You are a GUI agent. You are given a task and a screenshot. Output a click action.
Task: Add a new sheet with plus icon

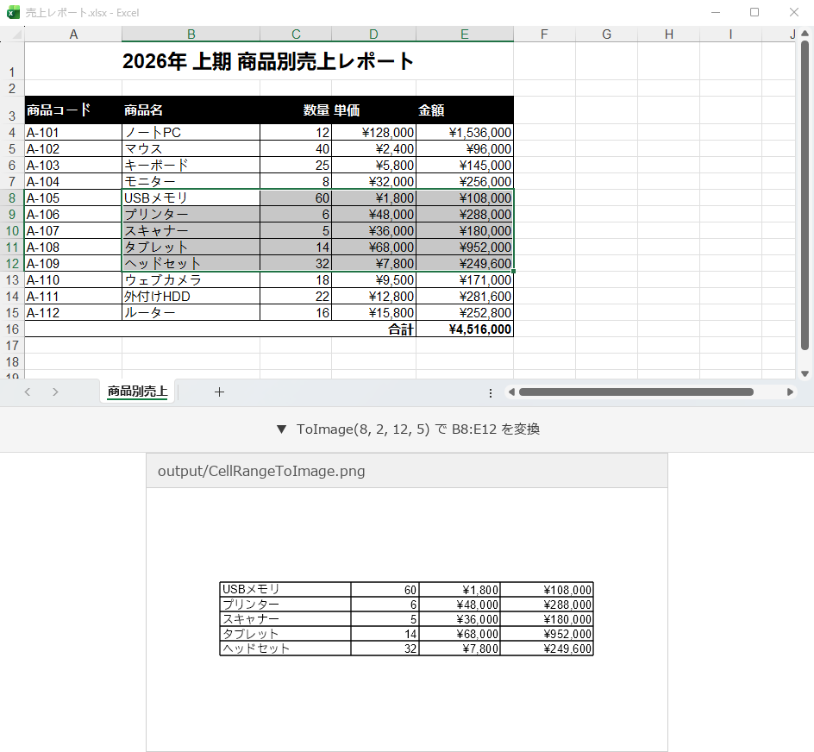pos(219,392)
